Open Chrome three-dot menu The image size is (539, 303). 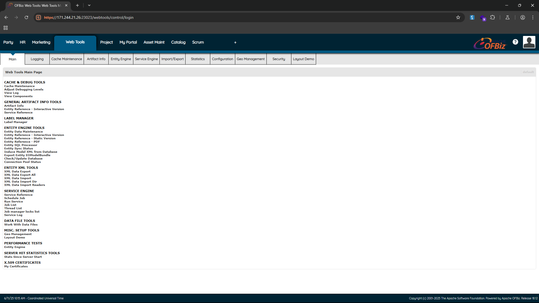(533, 17)
